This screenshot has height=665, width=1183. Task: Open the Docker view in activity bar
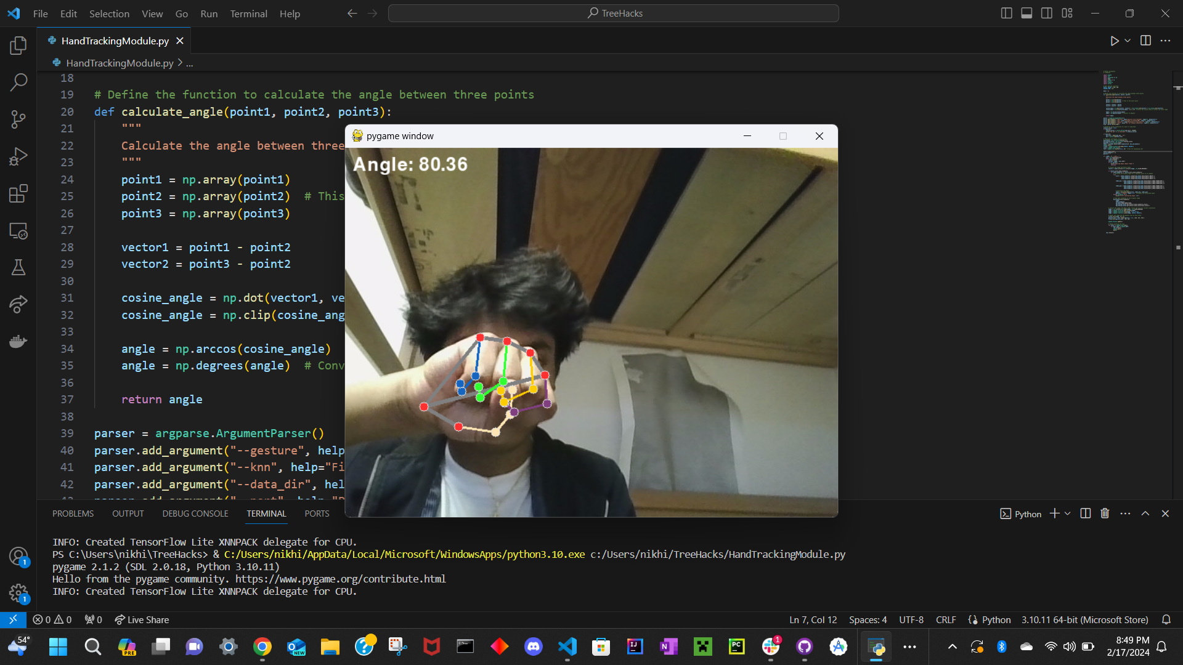coord(18,341)
